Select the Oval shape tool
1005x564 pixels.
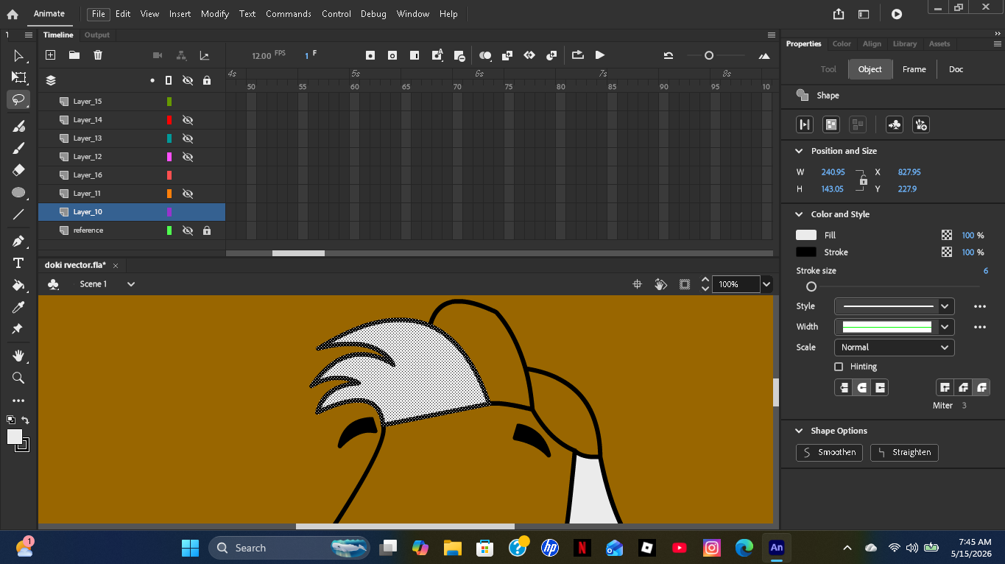pos(18,193)
